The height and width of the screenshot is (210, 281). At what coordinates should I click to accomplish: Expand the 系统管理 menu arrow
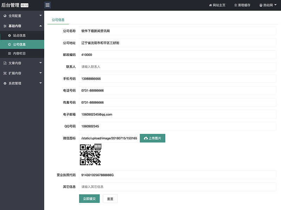point(41,83)
